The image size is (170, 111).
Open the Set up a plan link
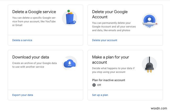(100, 95)
